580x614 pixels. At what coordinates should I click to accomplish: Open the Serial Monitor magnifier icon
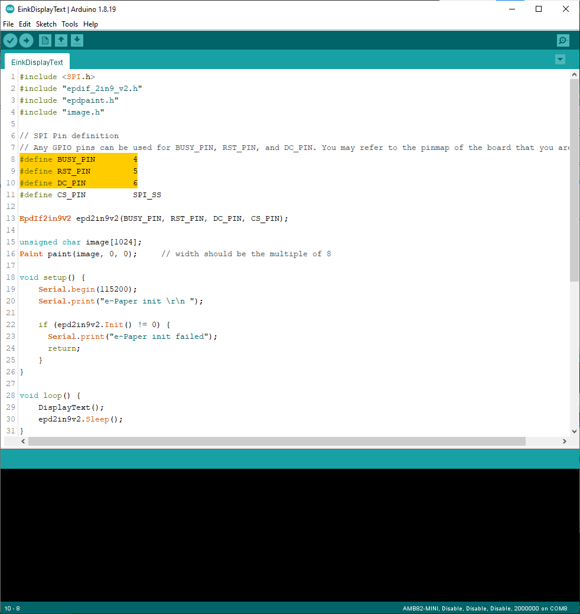coord(563,40)
